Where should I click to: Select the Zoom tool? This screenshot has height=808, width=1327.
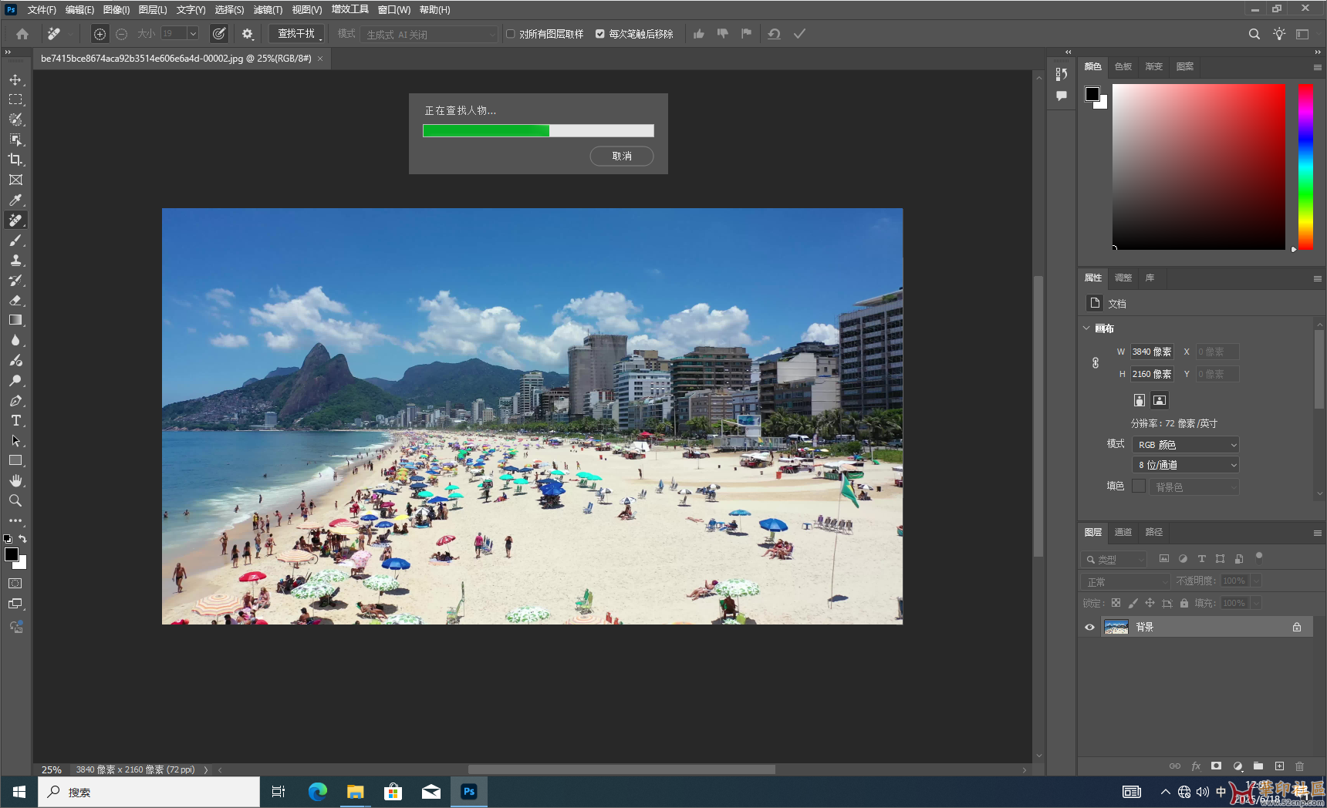click(x=15, y=500)
